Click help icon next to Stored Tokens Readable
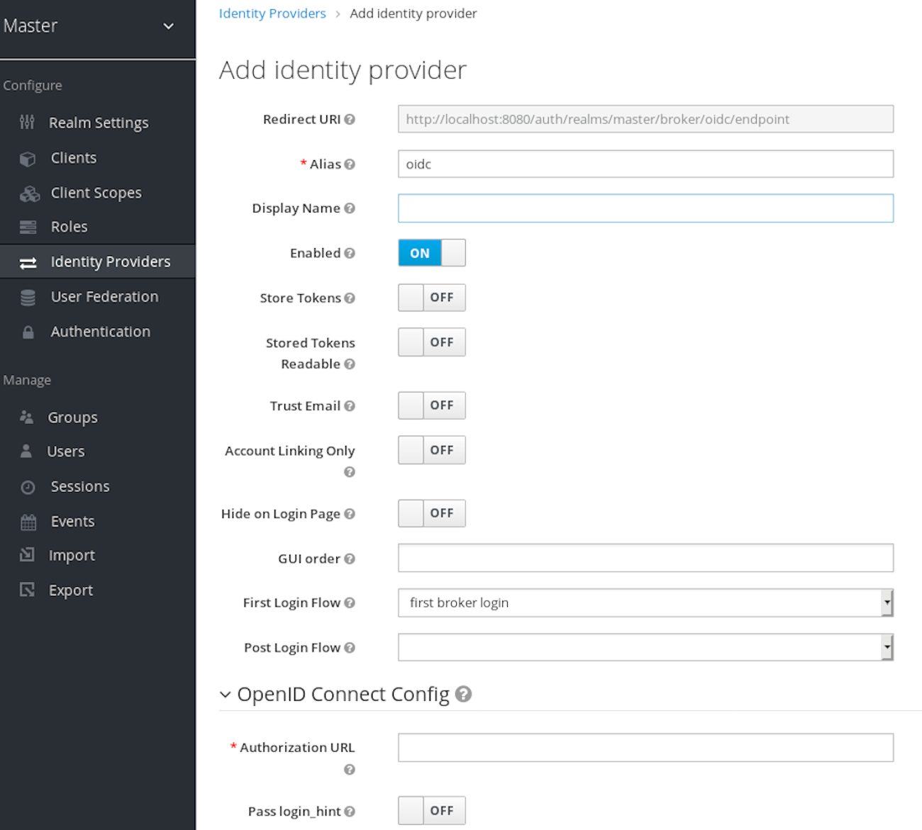Image resolution: width=922 pixels, height=830 pixels. coord(350,364)
